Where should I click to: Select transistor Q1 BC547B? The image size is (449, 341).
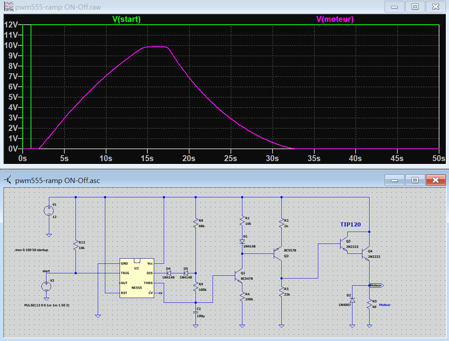click(x=239, y=276)
